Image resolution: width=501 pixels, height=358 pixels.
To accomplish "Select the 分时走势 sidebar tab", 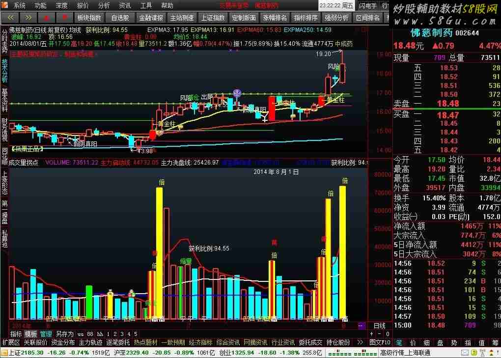I will pyautogui.click(x=4, y=41).
